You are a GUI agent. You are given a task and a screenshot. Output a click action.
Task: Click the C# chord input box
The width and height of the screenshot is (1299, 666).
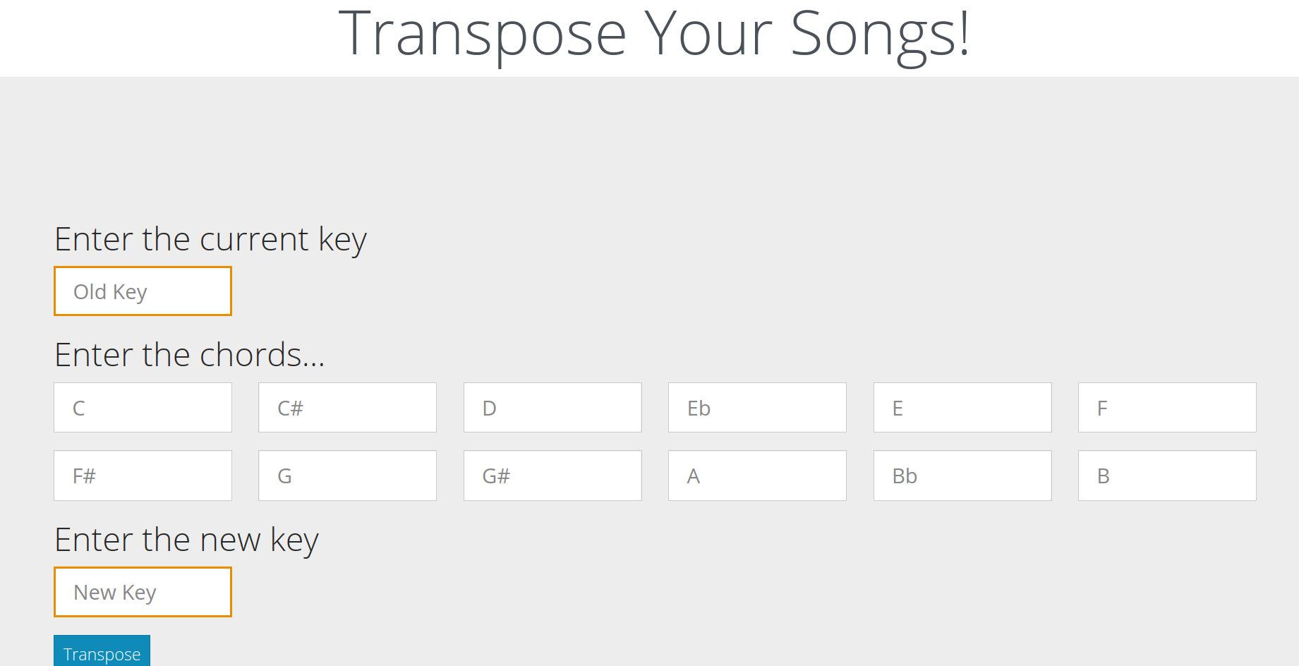[347, 408]
